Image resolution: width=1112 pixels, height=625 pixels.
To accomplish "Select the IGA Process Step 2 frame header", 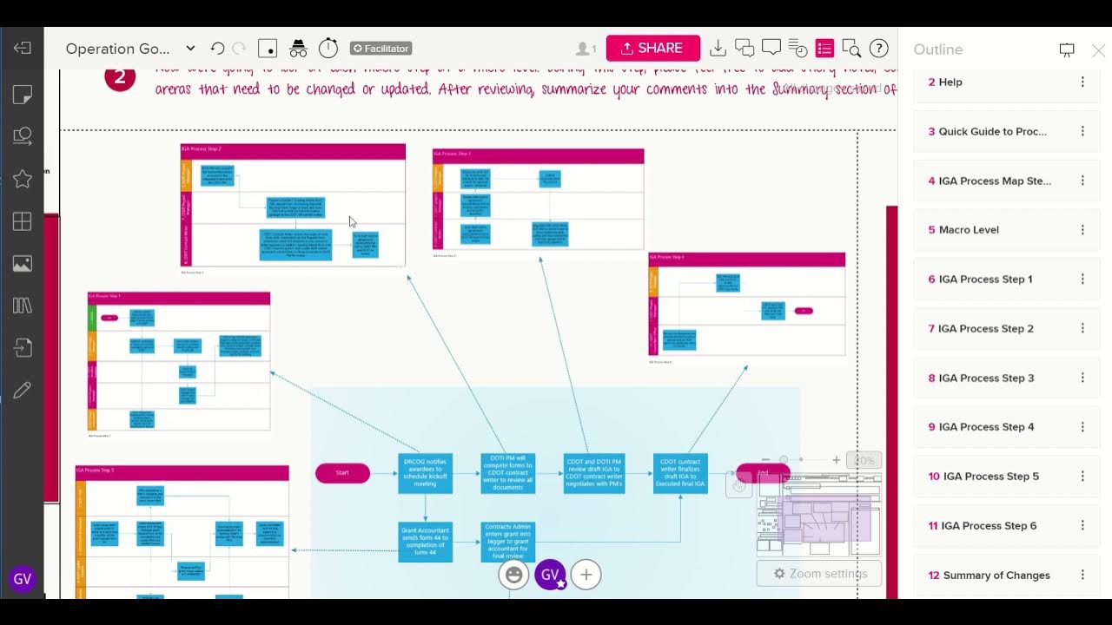I will 293,152.
